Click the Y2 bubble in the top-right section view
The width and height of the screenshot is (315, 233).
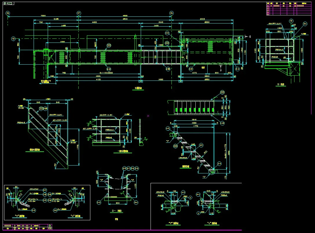click(291, 21)
